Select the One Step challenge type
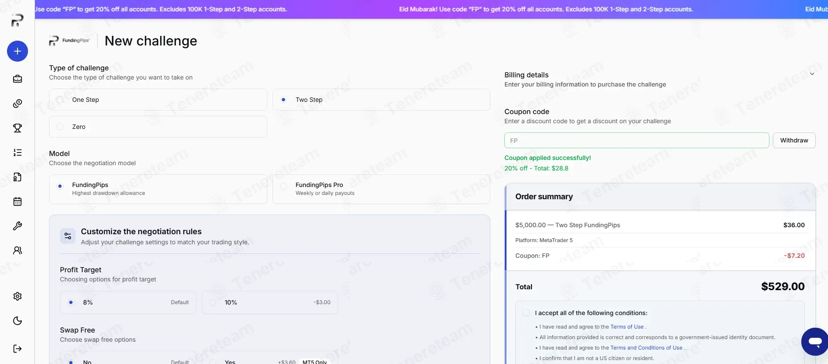Screen dimensions: 828x364 [158, 100]
